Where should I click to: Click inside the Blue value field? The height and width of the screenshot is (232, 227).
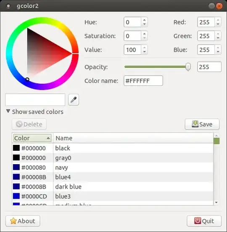[206, 50]
